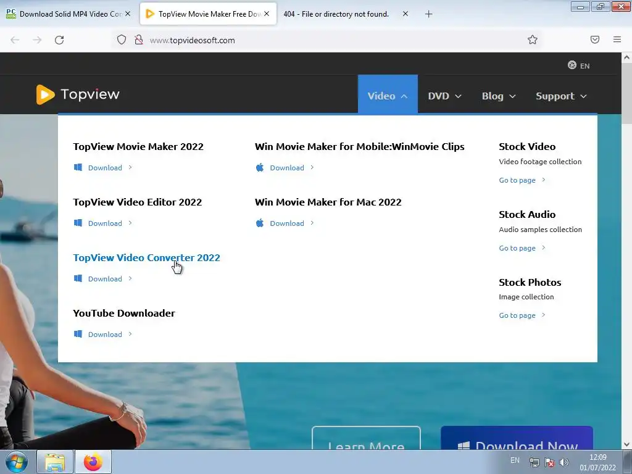Go forward one page
Viewport: 632px width, 474px height.
37,40
